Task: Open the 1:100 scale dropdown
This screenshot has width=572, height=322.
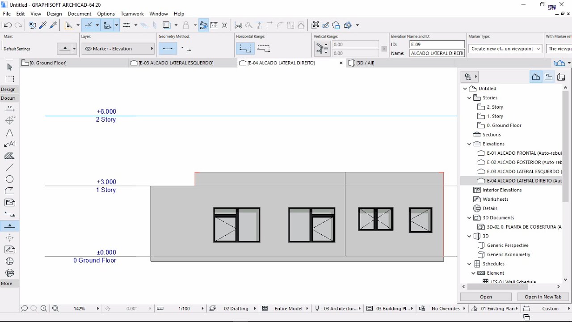Action: [x=184, y=309]
